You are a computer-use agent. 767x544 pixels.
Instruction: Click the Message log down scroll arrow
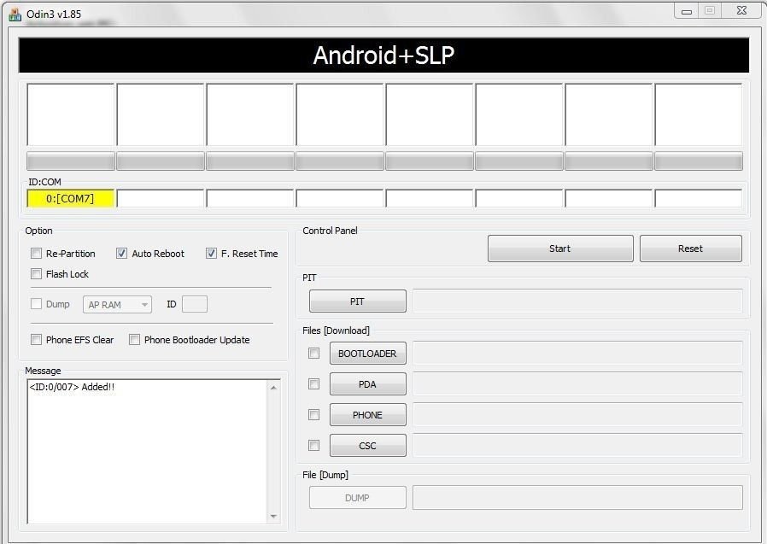coord(273,516)
